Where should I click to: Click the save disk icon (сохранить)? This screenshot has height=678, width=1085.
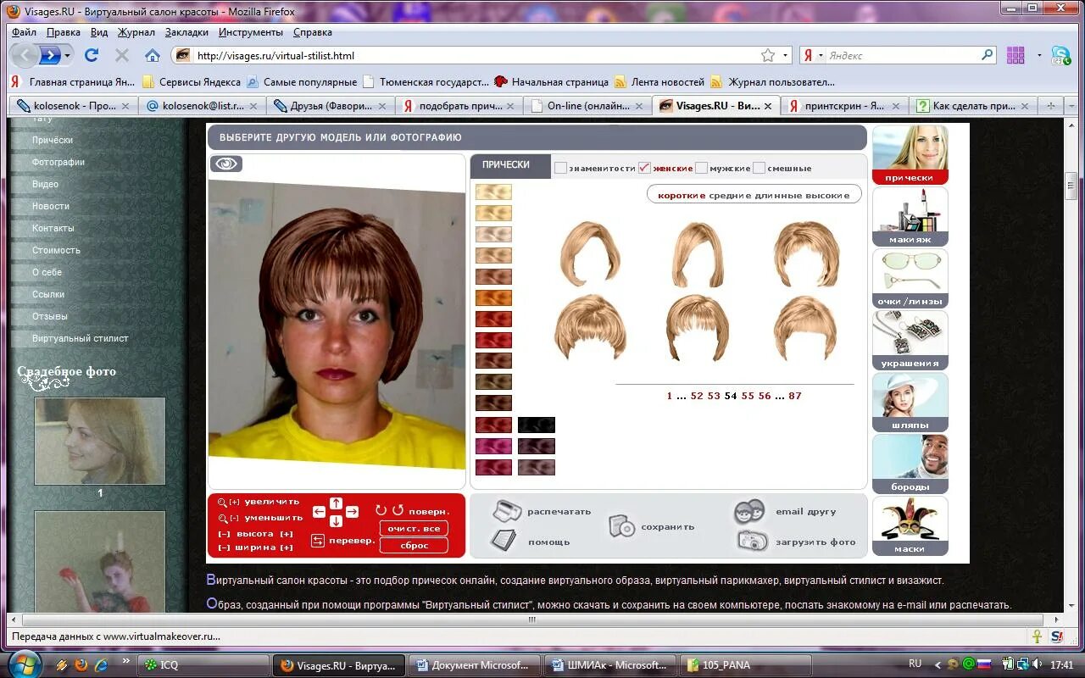coord(621,526)
